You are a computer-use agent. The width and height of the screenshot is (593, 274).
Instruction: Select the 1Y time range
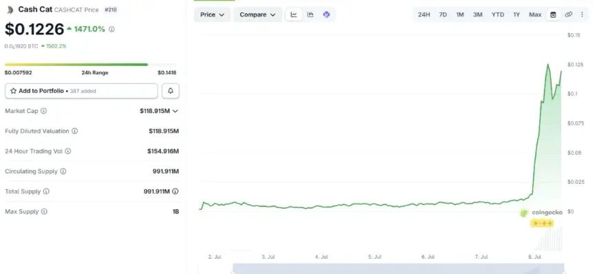click(x=516, y=14)
